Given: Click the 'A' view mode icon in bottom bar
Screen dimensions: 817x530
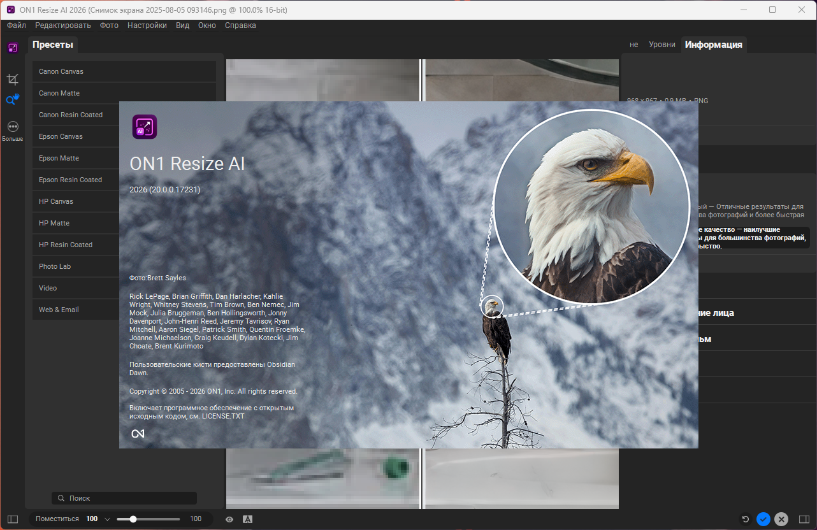Looking at the screenshot, I should 247,519.
